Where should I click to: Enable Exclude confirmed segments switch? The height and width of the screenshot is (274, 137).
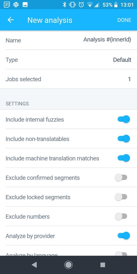click(x=121, y=177)
